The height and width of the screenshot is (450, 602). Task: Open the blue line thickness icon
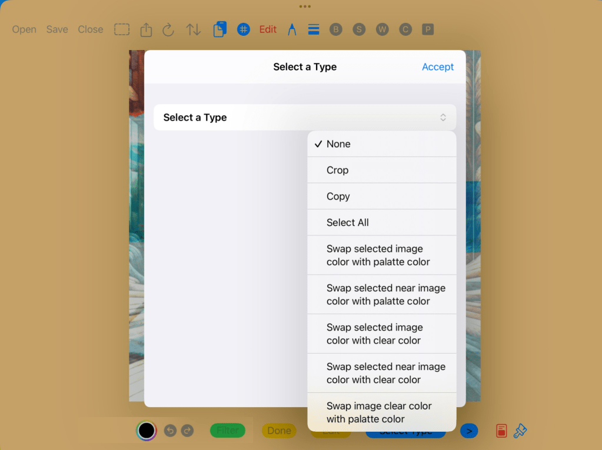[314, 29]
